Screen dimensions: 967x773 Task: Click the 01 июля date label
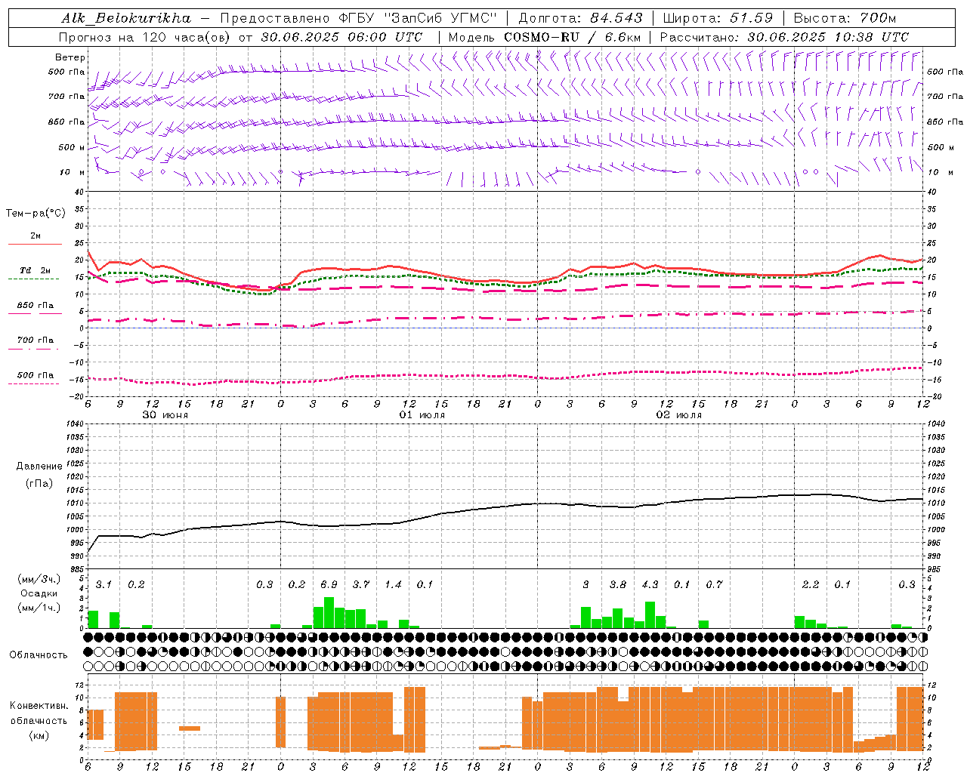pos(422,415)
